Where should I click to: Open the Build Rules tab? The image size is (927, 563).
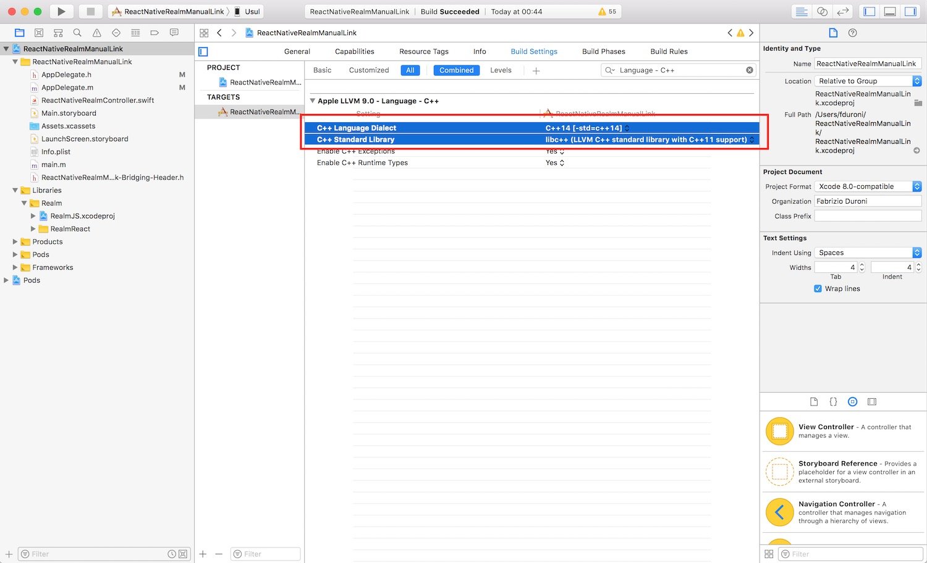[669, 52]
